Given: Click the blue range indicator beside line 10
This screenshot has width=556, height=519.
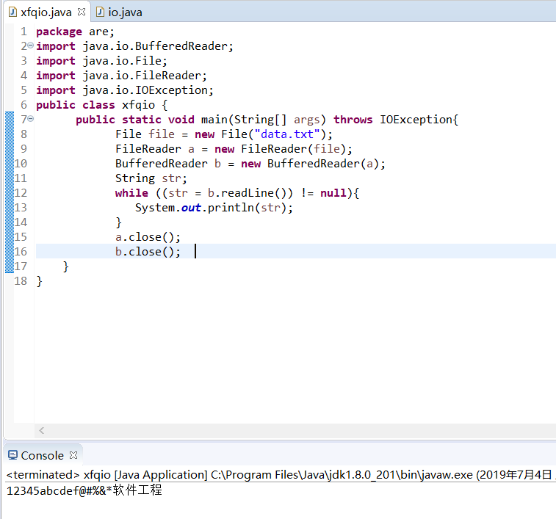Looking at the screenshot, I should click(10, 164).
